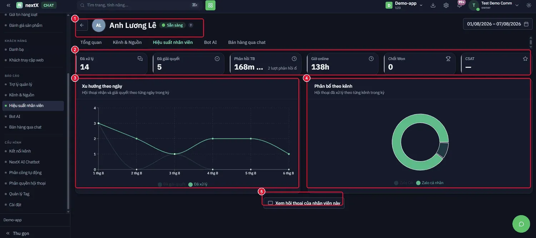Click the help question mark next to Sẵn sàng

point(191,25)
